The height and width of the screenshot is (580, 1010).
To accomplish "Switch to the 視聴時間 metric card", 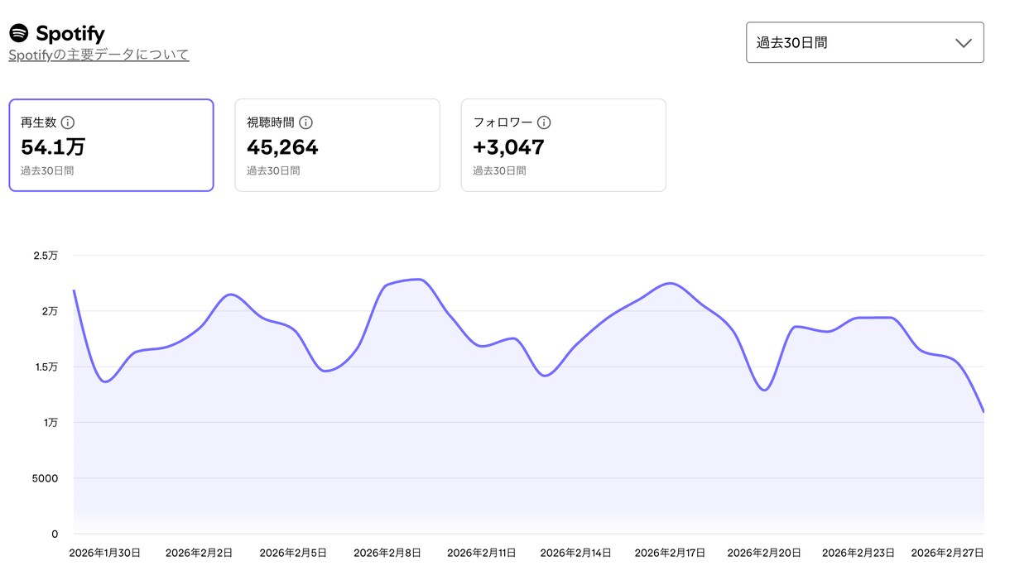I will point(337,146).
